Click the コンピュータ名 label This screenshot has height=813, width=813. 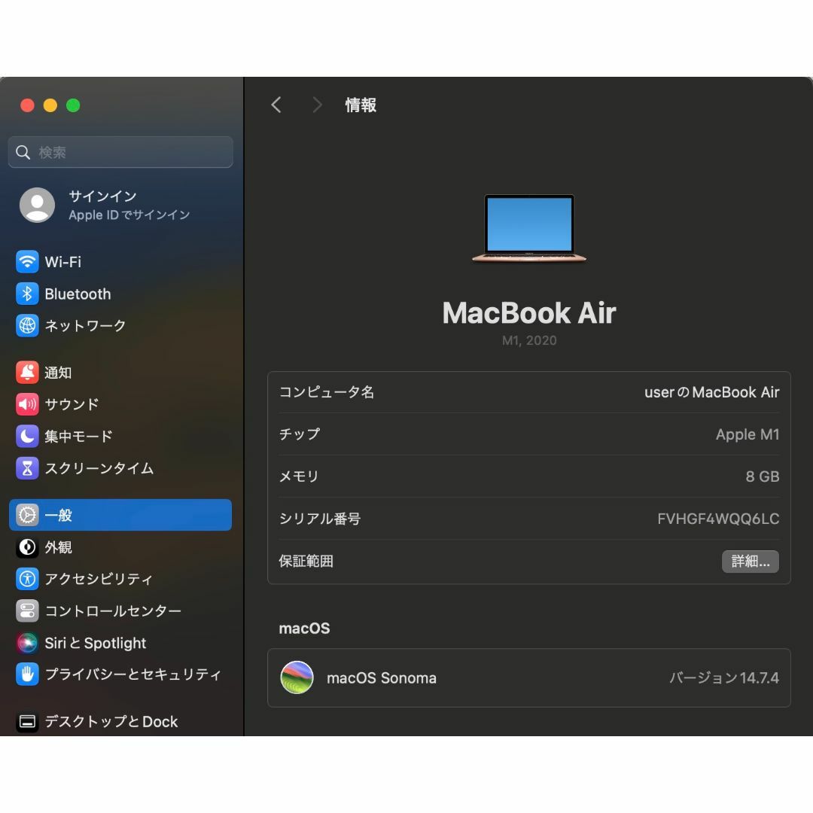point(327,392)
